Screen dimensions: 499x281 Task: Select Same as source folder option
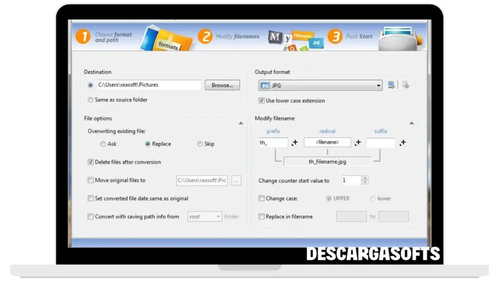tap(91, 100)
